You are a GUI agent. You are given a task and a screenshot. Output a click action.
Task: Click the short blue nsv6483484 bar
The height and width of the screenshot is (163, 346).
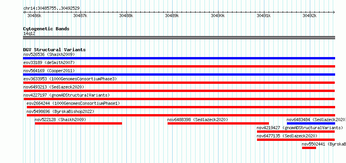pyautogui.click(x=311, y=123)
